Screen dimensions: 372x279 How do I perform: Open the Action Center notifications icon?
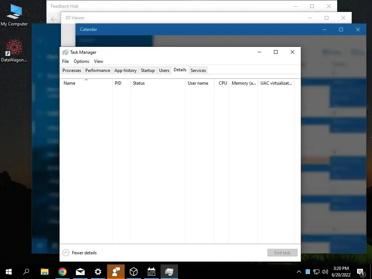point(360,272)
